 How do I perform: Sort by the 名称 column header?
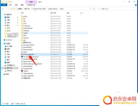tap(22, 13)
